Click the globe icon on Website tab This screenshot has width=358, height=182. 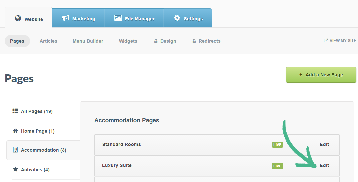coord(18,18)
